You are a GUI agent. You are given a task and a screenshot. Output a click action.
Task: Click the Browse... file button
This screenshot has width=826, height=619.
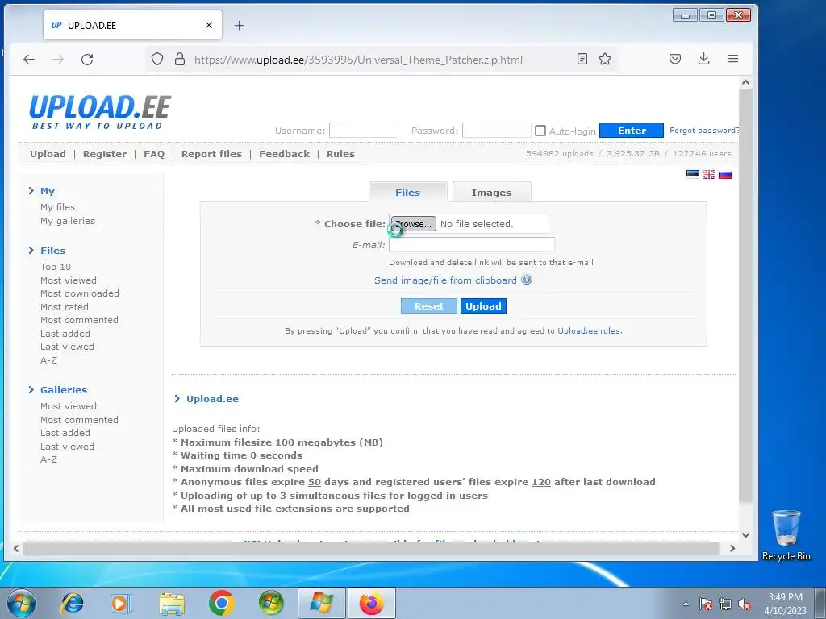tap(414, 224)
